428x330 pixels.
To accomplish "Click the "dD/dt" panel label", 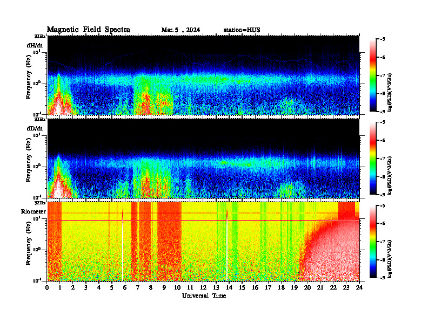I will [x=35, y=128].
